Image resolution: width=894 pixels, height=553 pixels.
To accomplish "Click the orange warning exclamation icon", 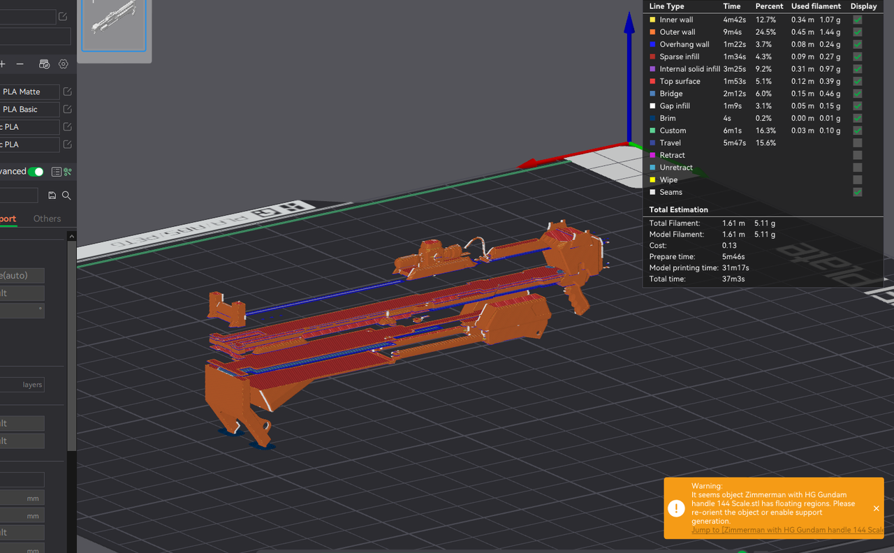I will coord(676,508).
